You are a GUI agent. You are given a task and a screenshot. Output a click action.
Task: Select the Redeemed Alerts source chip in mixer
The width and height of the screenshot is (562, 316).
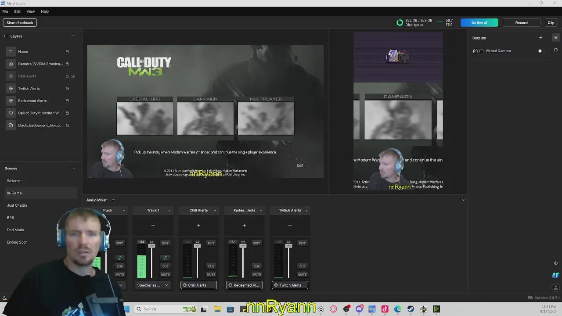(x=244, y=285)
